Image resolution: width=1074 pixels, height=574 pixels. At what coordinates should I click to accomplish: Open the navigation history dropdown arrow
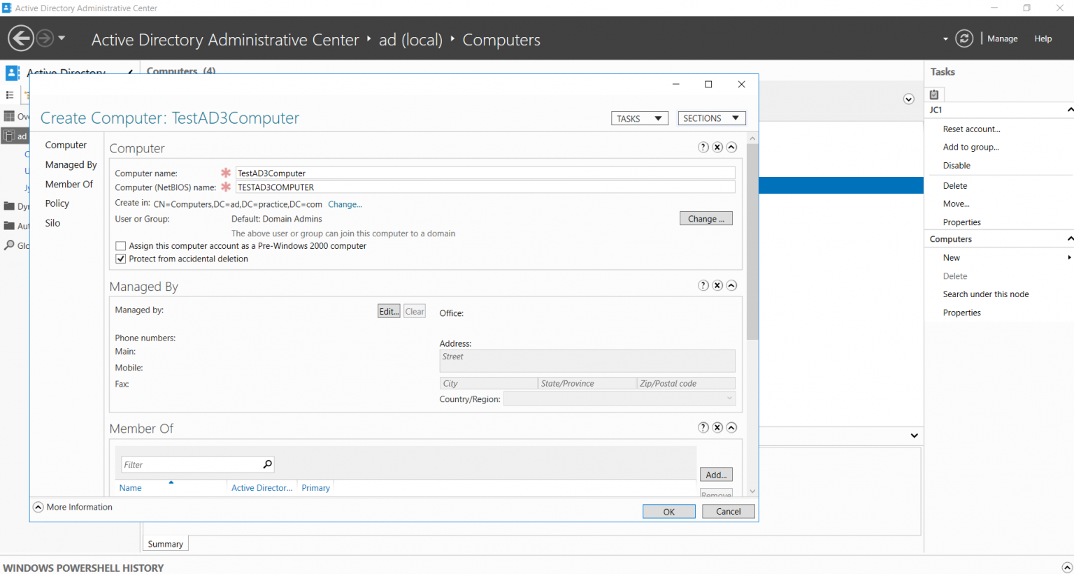pyautogui.click(x=62, y=38)
